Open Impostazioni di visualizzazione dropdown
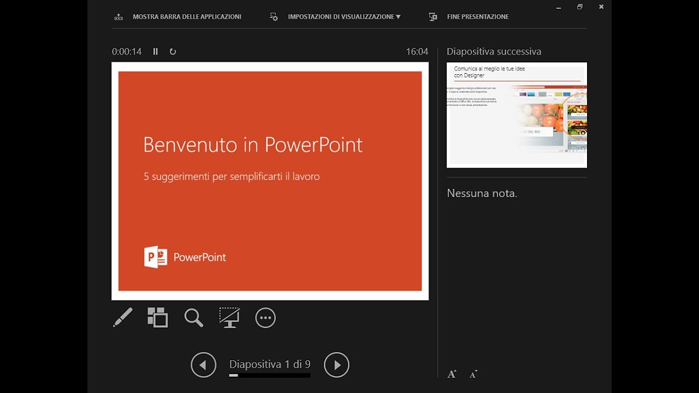Image resolution: width=699 pixels, height=393 pixels. coord(344,17)
